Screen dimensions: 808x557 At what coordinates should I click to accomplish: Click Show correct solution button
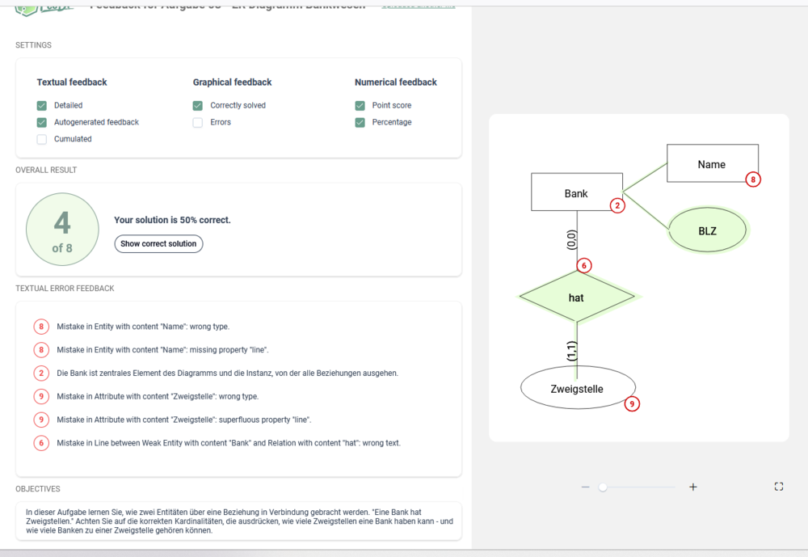158,243
